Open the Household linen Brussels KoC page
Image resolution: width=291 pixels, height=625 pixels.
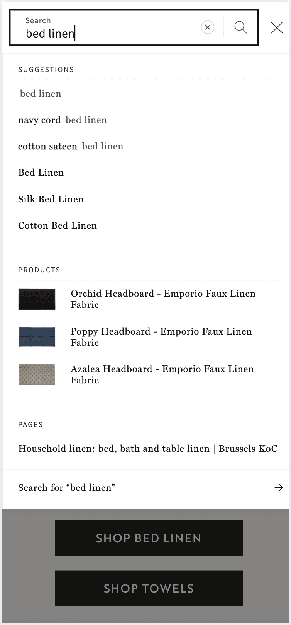[x=148, y=449]
